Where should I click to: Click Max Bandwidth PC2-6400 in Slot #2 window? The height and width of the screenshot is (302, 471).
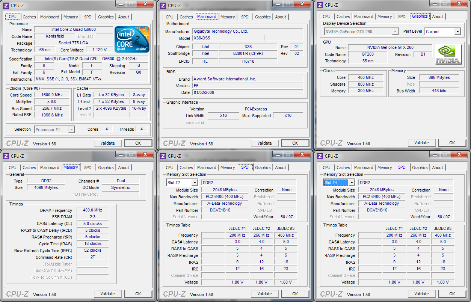tap(225, 197)
